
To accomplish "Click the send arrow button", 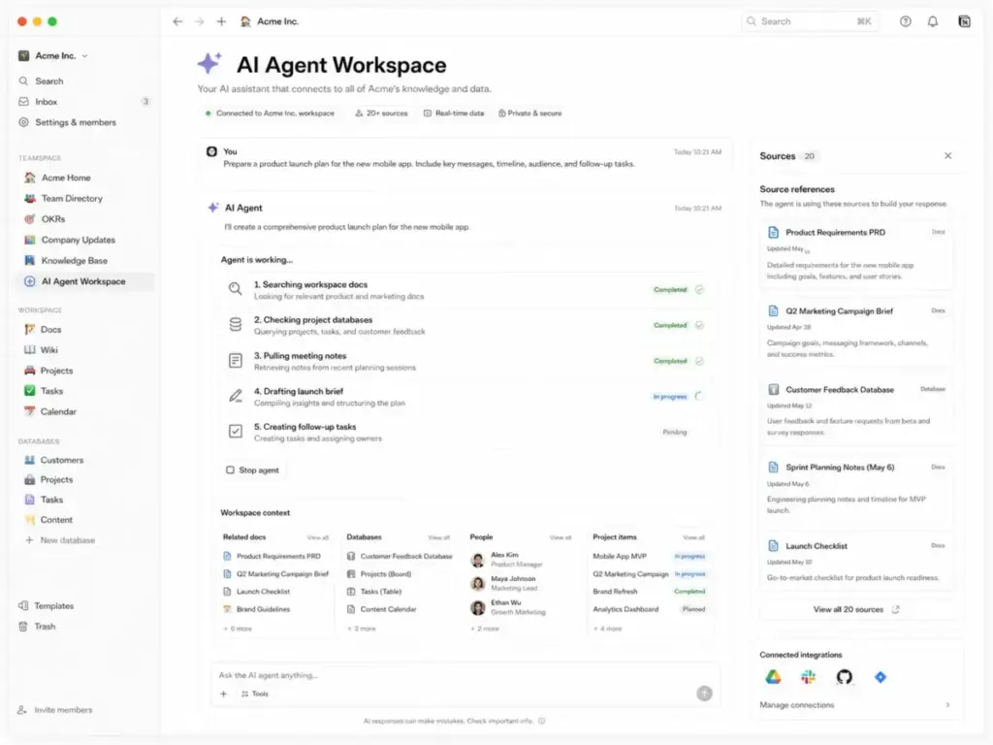I will pos(704,694).
